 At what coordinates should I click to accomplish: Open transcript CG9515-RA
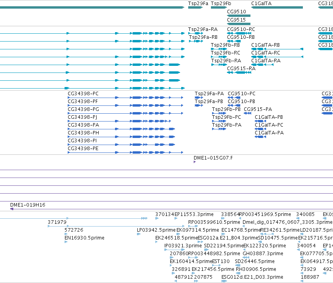click(241, 69)
